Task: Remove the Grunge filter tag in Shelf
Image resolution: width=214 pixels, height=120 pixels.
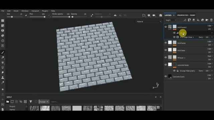Action: tap(47, 102)
